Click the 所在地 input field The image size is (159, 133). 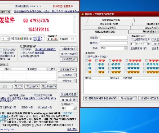(114, 43)
